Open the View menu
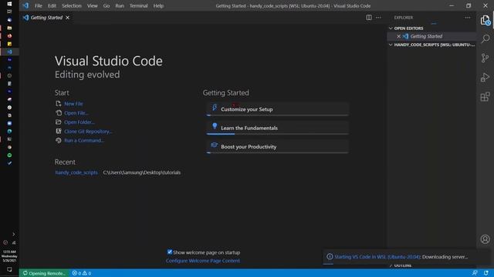494x277 pixels. click(93, 5)
